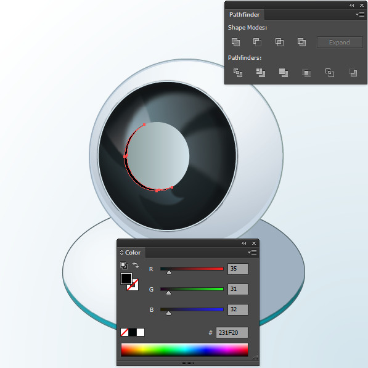This screenshot has height=368, width=368.
Task: Reset to default fill and stroke
Action: [x=124, y=265]
